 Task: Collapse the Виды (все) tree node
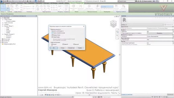tap(1, 18)
